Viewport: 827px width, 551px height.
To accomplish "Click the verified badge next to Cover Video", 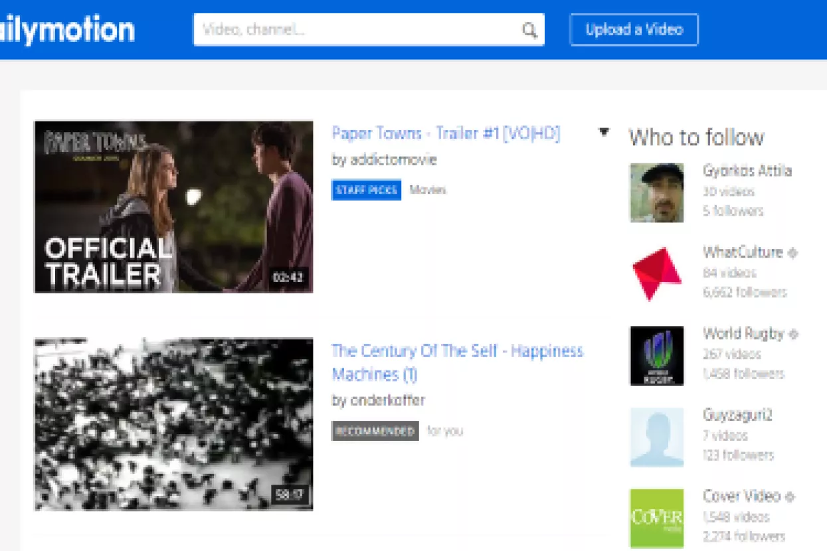I will [790, 497].
